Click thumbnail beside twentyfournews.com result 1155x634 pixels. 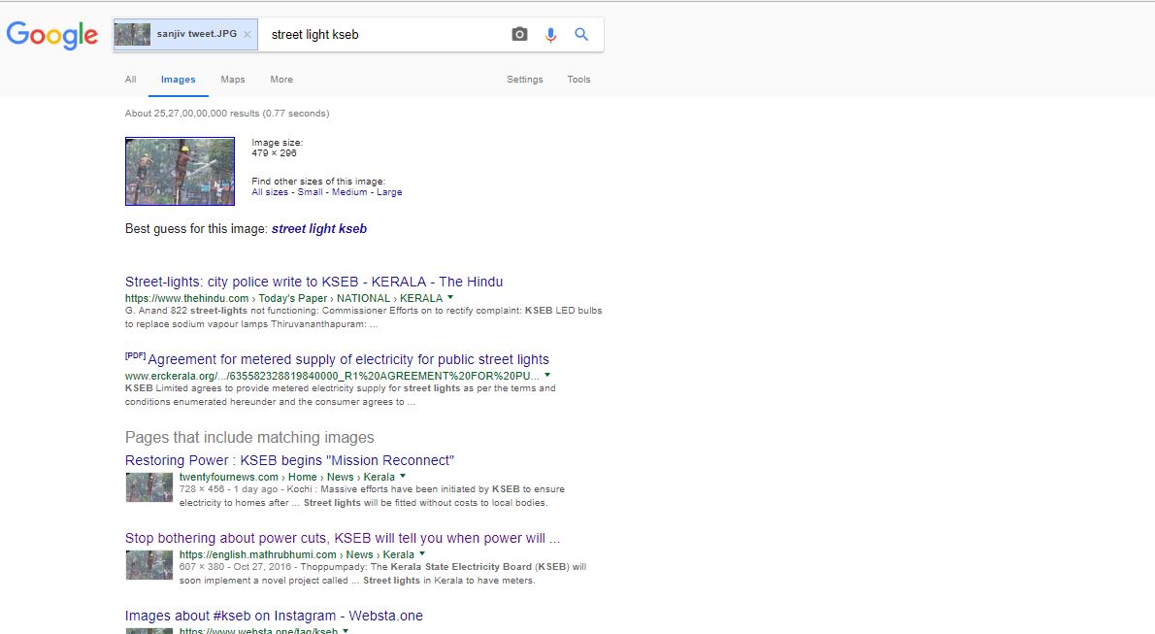[x=148, y=487]
